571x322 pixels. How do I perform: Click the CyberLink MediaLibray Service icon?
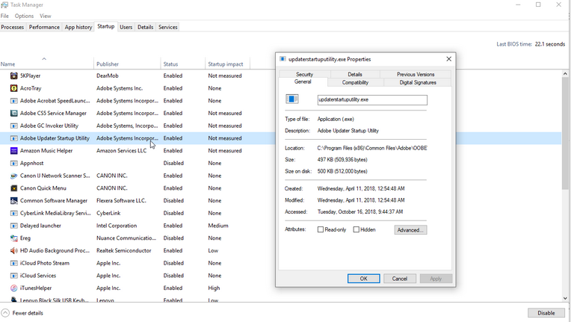click(14, 213)
